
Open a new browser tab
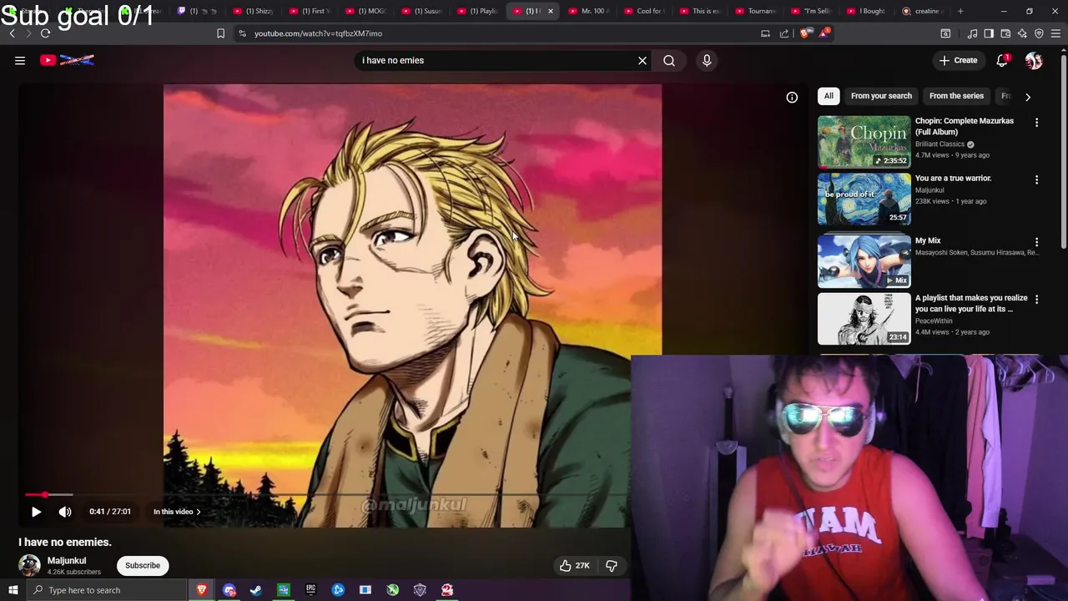click(960, 11)
